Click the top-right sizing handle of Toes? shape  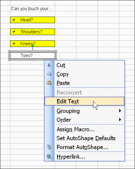click(56, 51)
